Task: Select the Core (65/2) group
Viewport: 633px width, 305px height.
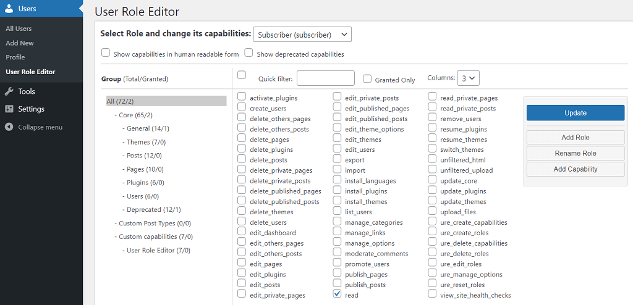Action: (x=134, y=115)
